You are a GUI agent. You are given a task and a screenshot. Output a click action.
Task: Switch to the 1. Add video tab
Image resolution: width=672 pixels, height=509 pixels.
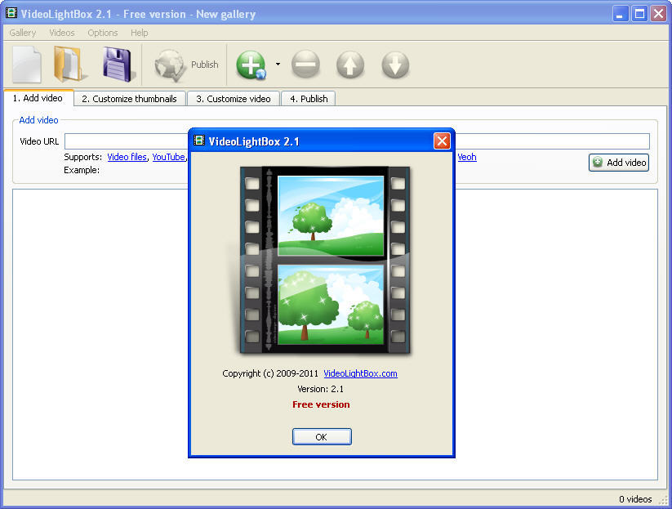point(38,98)
